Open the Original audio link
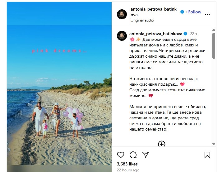222x172 pixels. point(142,20)
